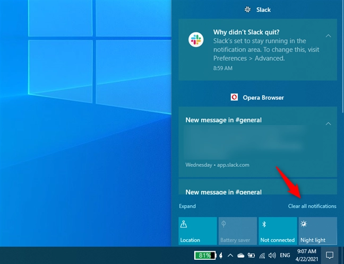Open the Wi-Fi network tray icon
The height and width of the screenshot is (264, 344).
tap(262, 256)
